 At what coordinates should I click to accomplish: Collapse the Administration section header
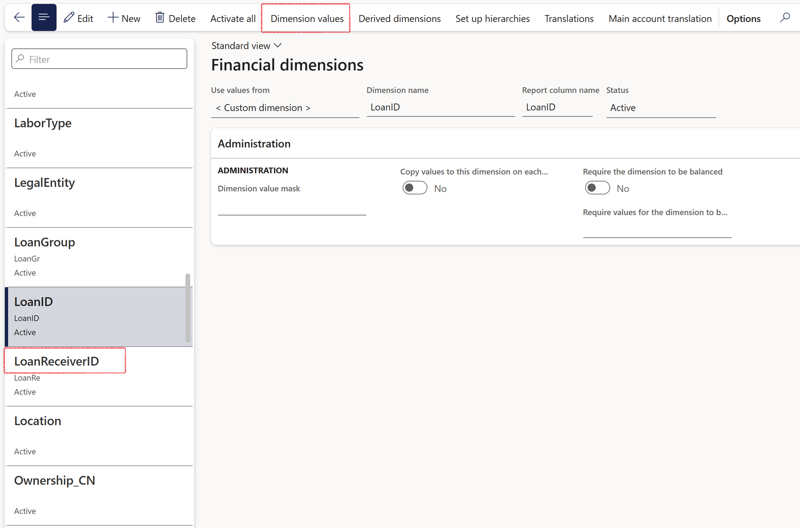[254, 144]
